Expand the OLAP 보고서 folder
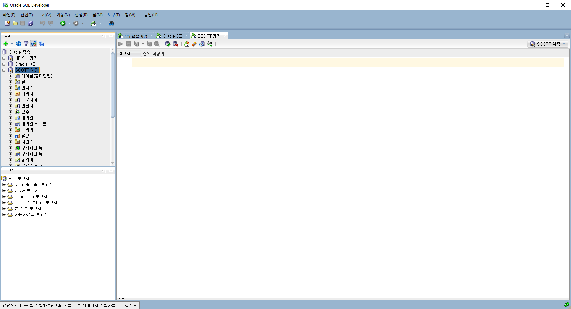The image size is (571, 309). 4,190
